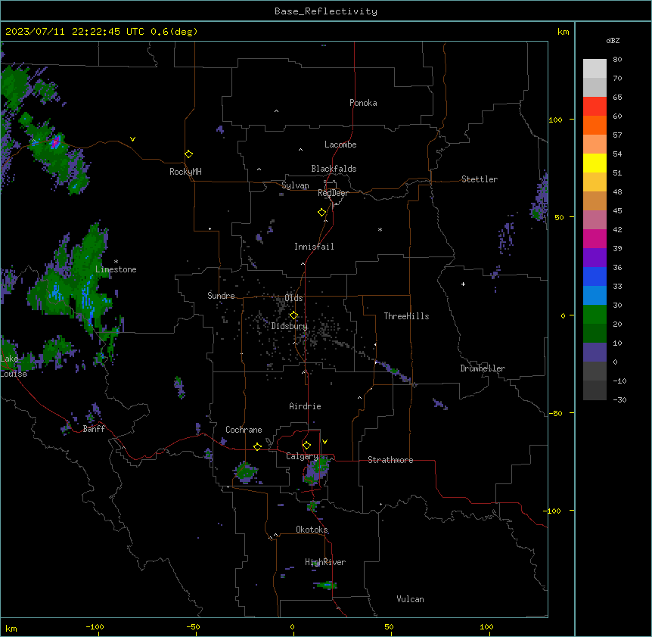Click the green radar echo over Calgary
Viewport: 652px width, 637px height.
(317, 470)
